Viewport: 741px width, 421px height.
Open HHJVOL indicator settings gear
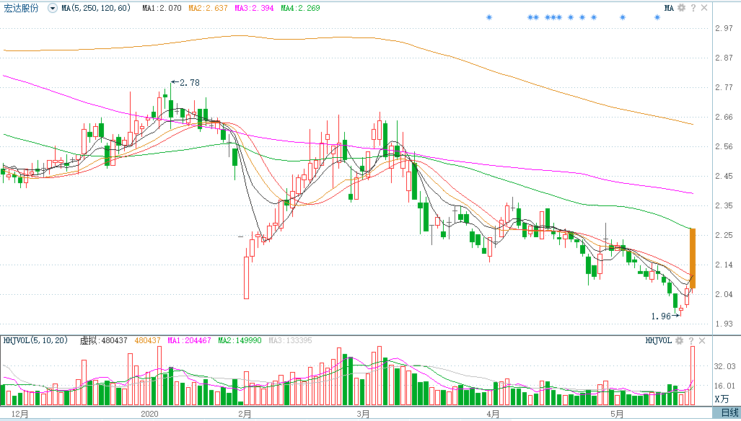[679, 341]
